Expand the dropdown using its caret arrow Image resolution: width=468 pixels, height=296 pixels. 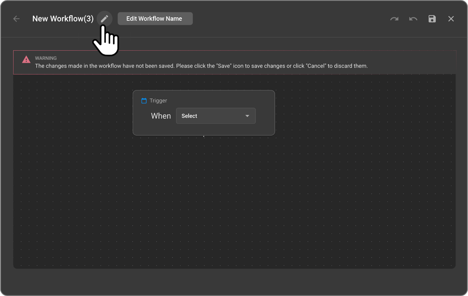[x=247, y=116]
